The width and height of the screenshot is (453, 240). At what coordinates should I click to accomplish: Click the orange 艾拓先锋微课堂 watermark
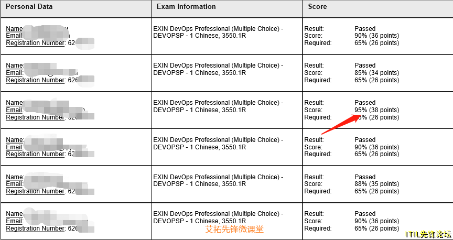[234, 230]
